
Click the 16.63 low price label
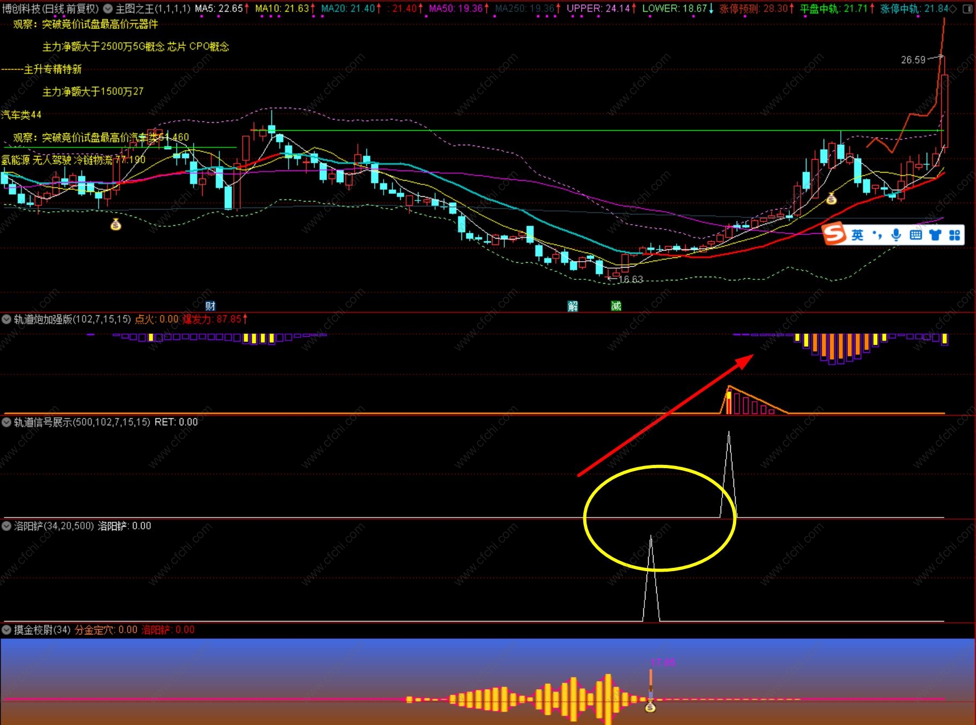[x=630, y=279]
